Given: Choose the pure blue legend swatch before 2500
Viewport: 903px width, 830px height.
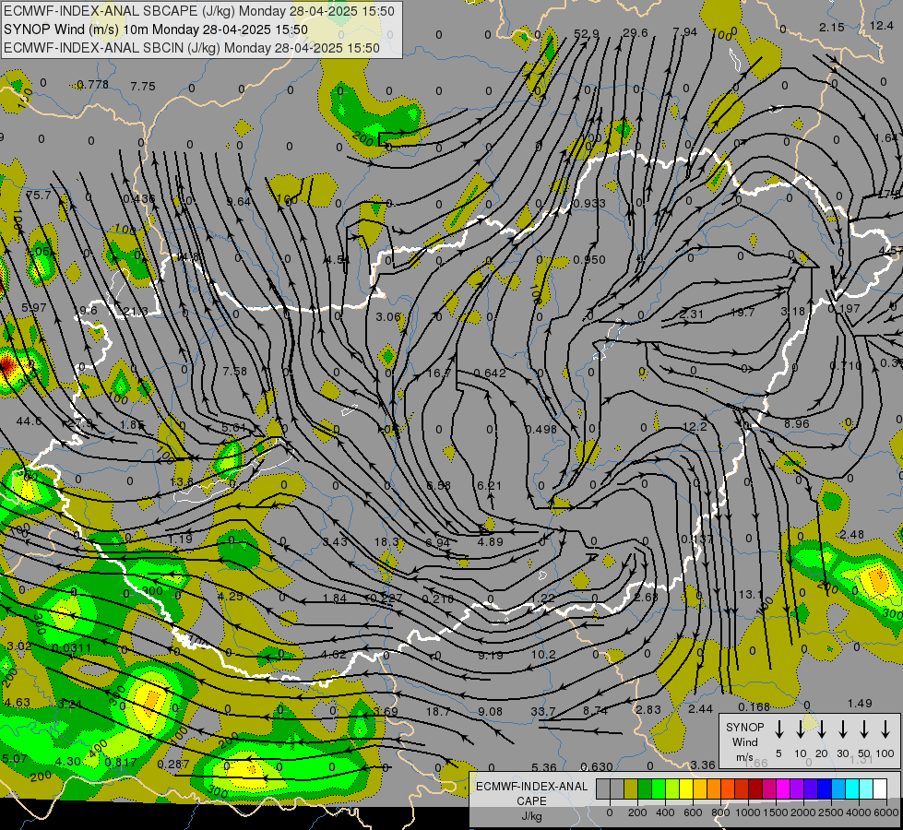Looking at the screenshot, I should (824, 789).
